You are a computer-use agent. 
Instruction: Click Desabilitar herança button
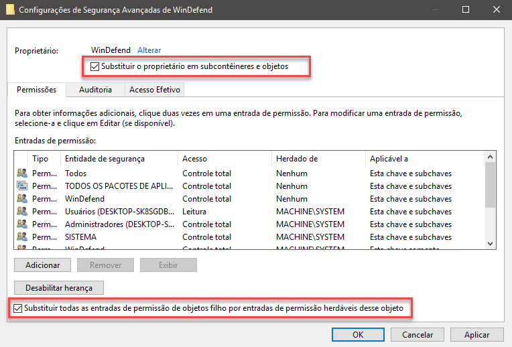pyautogui.click(x=59, y=288)
